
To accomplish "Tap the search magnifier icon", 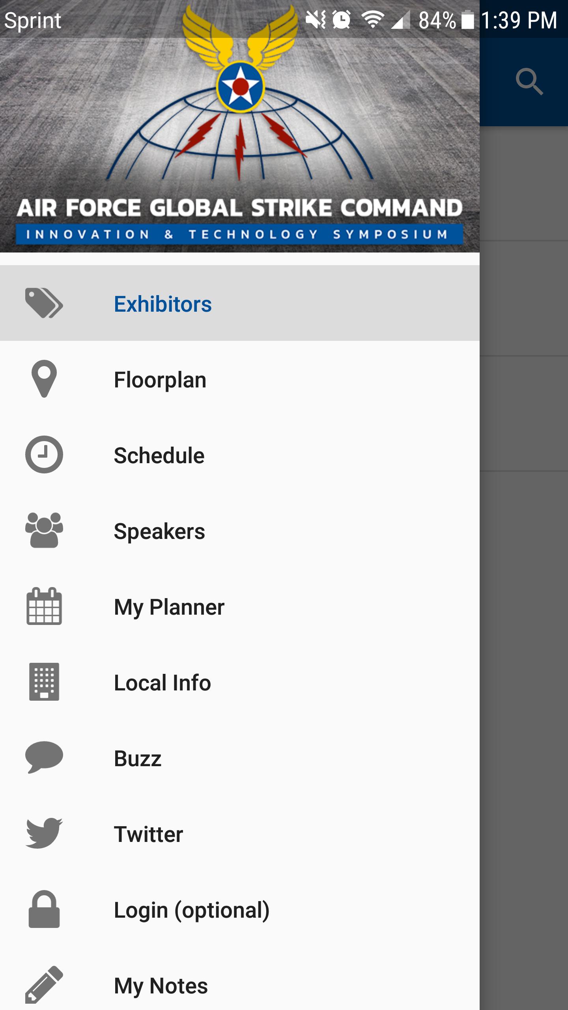I will (529, 82).
